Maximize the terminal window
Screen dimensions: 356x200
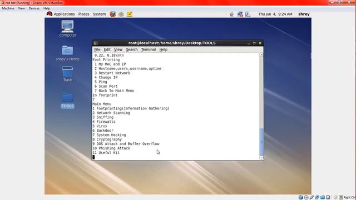(254, 43)
